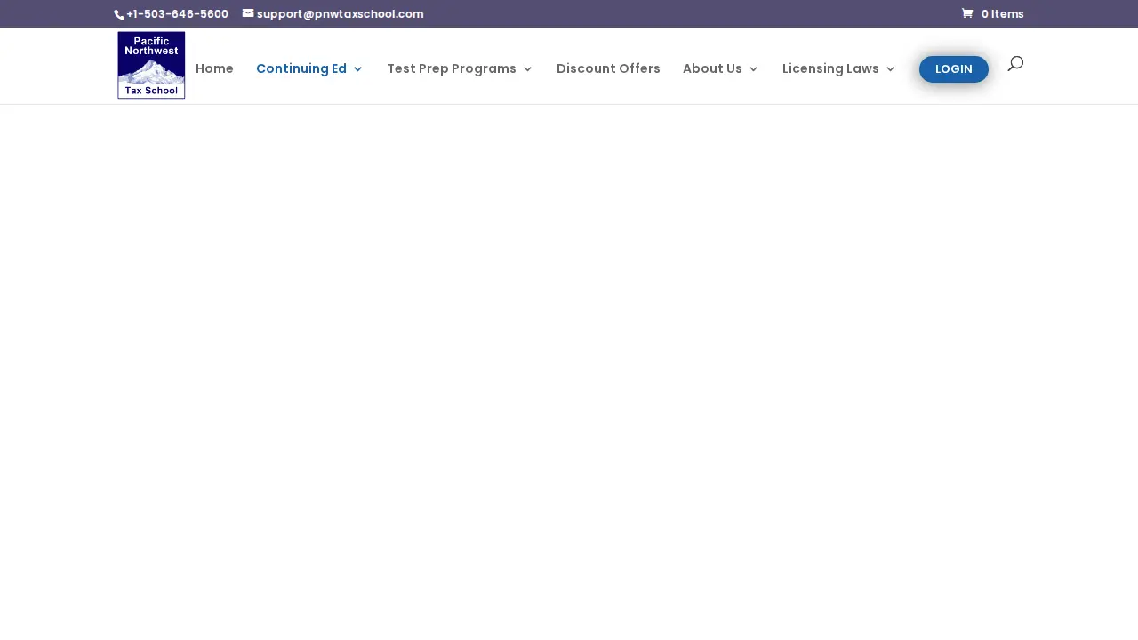
Task: Call +1-503-646-5600 phone link
Action: coord(177,14)
